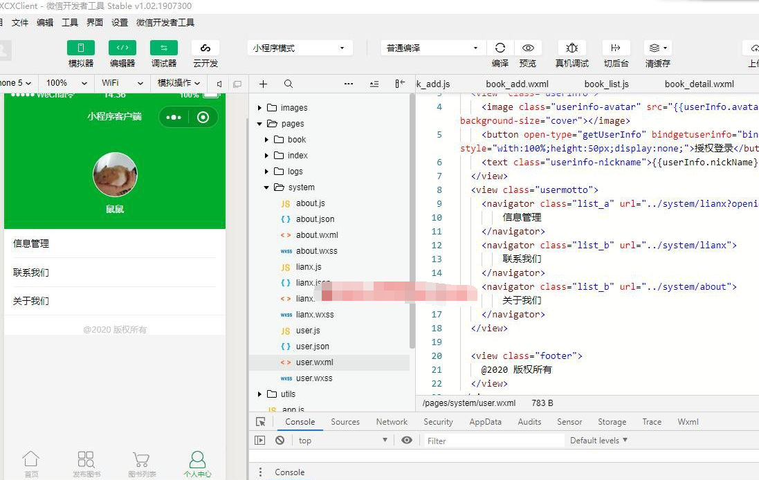Image resolution: width=759 pixels, height=480 pixels.
Task: Click the Real Device Debug (真机调试) icon
Action: click(x=572, y=48)
